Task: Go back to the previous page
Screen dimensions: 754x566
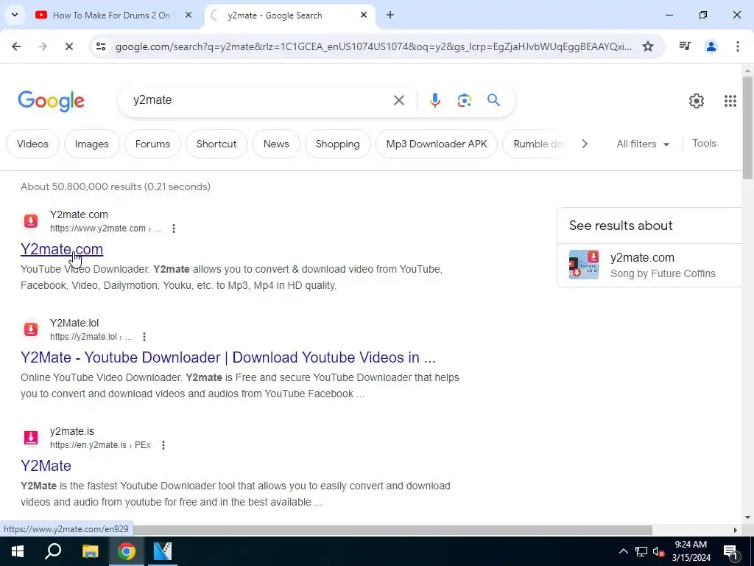Action: [16, 46]
